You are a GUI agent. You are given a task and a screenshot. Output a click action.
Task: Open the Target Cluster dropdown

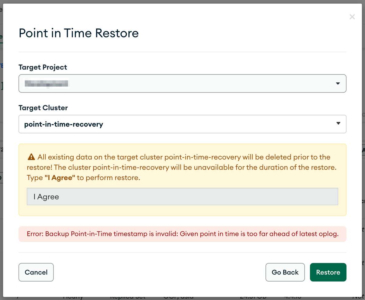coord(182,124)
